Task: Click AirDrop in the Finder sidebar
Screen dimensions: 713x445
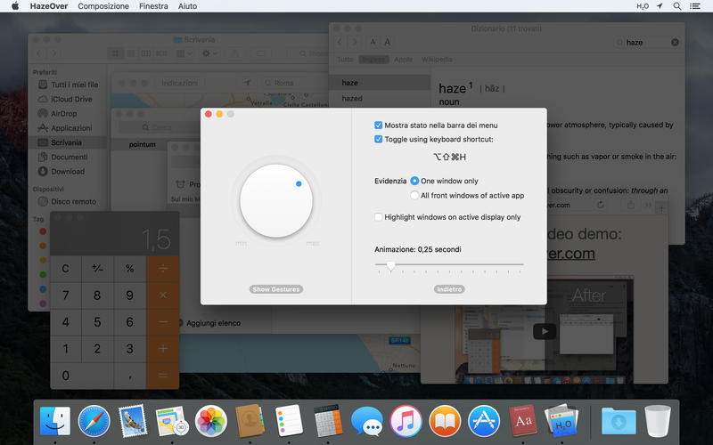Action: pos(63,114)
